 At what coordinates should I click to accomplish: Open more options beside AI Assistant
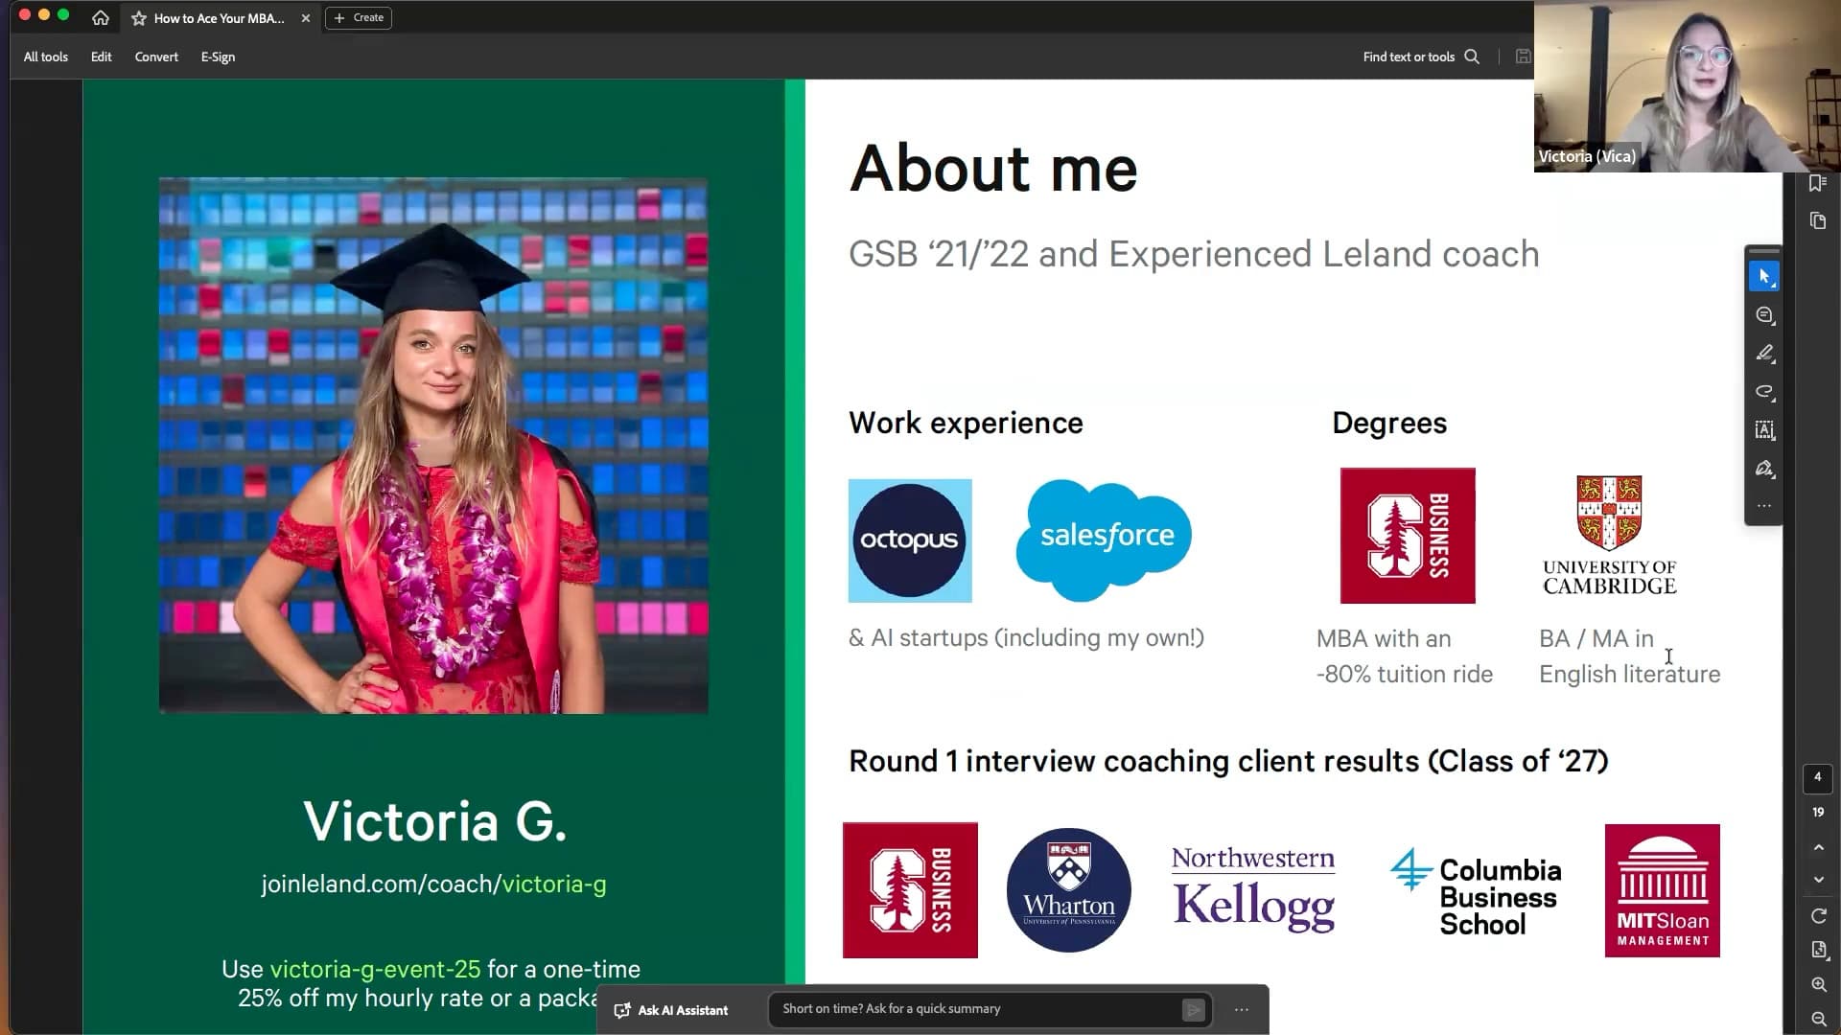(1241, 1009)
